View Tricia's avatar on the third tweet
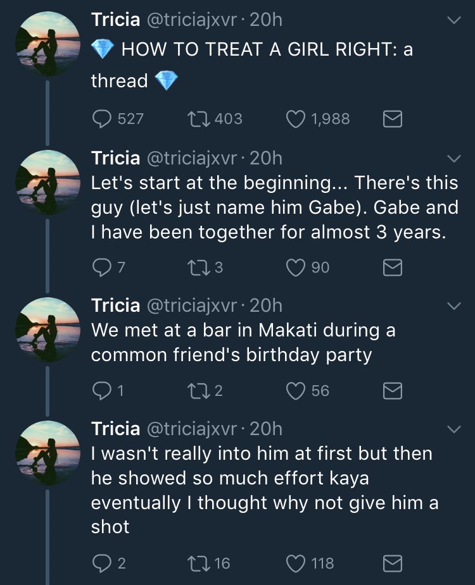This screenshot has height=585, width=475. (x=48, y=329)
